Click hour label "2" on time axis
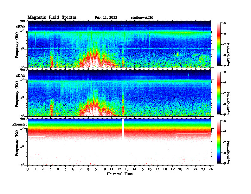Image resolution: width=251 pixels, height=194 pixels. (x=43, y=169)
